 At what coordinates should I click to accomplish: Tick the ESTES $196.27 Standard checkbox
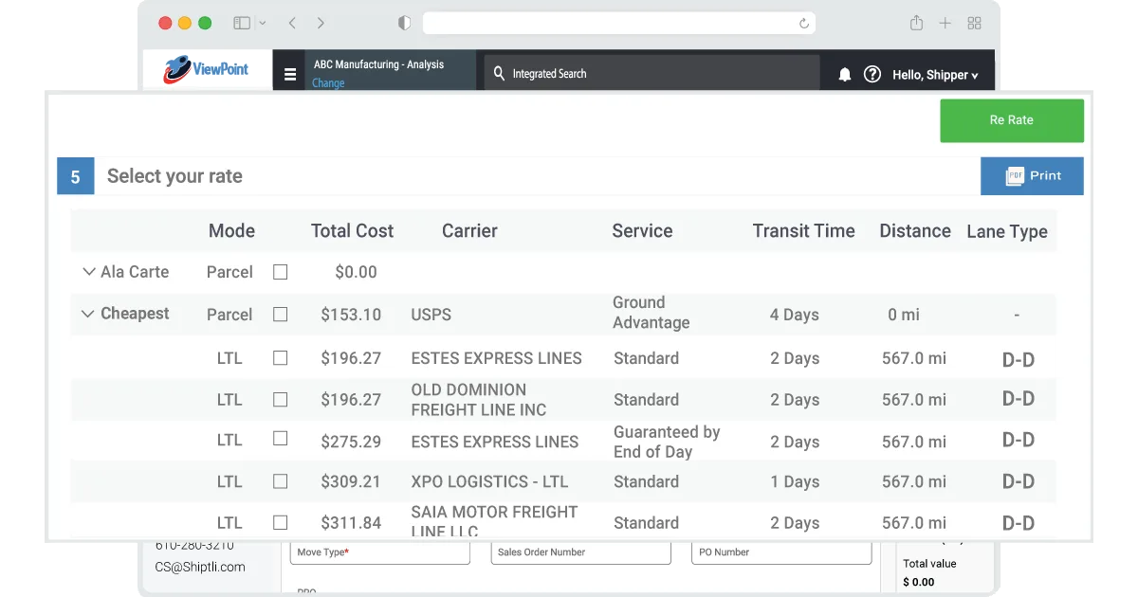(280, 358)
